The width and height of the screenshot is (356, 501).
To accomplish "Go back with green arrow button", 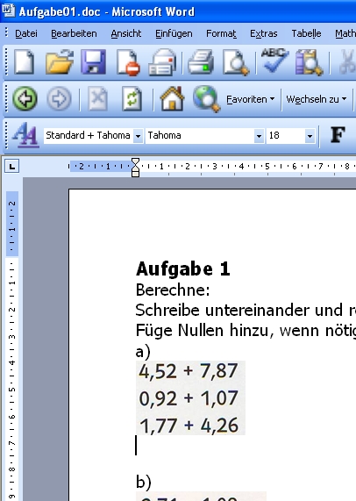I will tap(25, 99).
